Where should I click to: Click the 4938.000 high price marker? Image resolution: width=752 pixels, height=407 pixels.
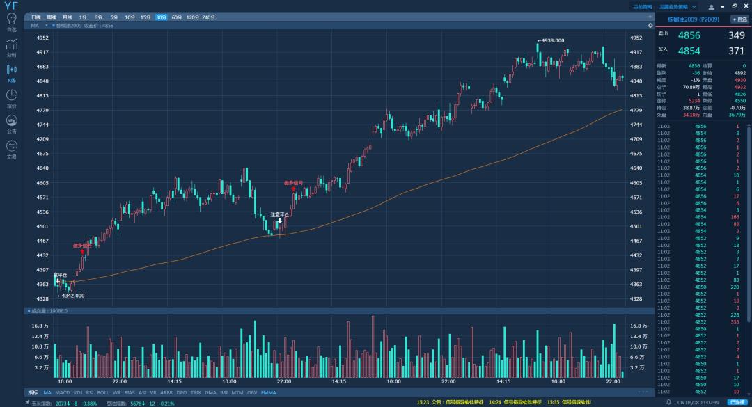[x=551, y=41]
